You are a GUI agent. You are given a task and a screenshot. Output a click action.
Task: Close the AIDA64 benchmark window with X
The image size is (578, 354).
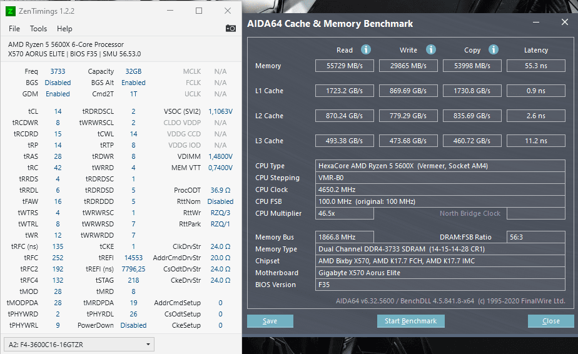(565, 22)
